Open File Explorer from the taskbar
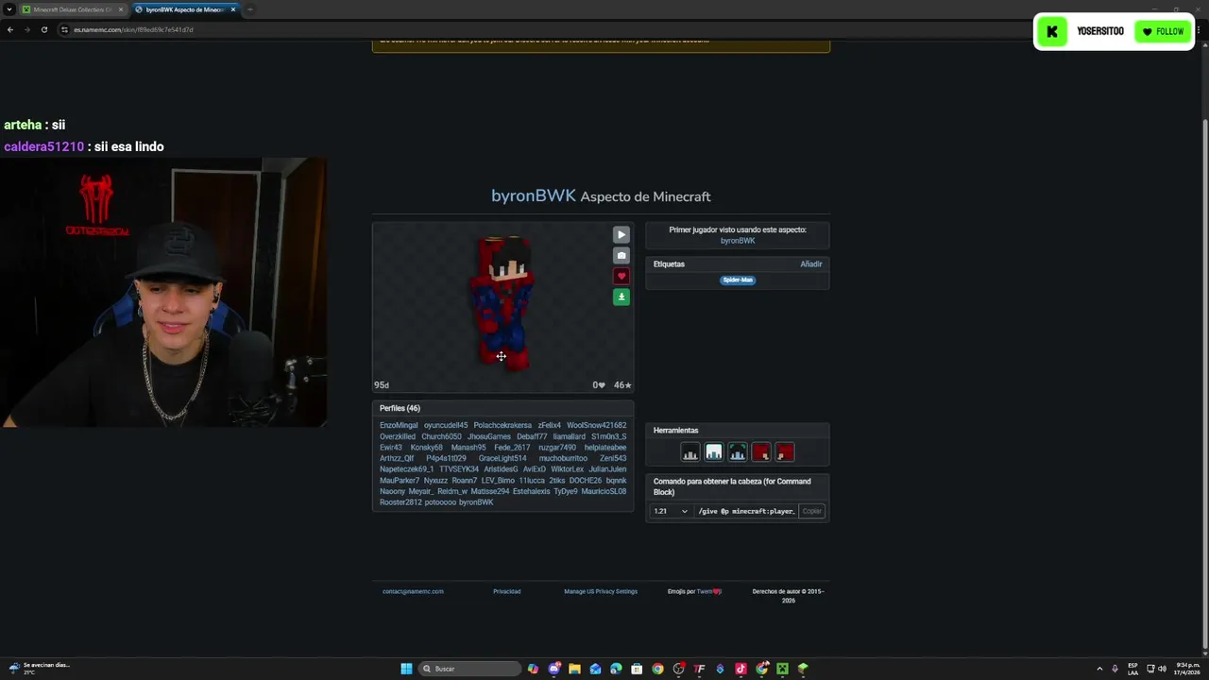1209x680 pixels. tap(574, 669)
